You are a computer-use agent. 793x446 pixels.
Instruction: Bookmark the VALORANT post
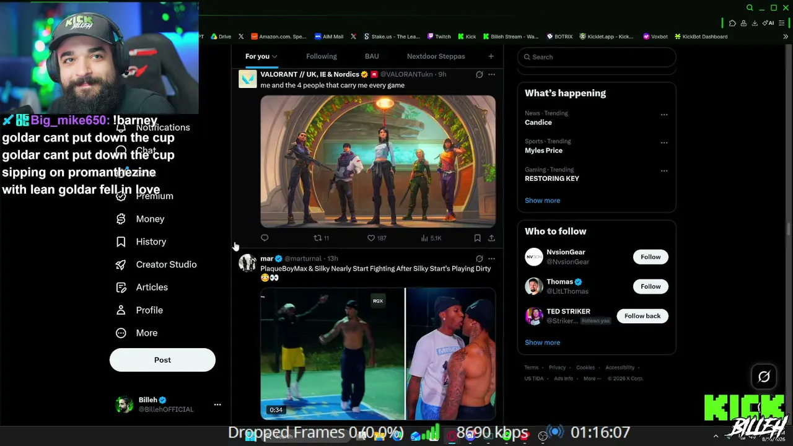point(477,238)
